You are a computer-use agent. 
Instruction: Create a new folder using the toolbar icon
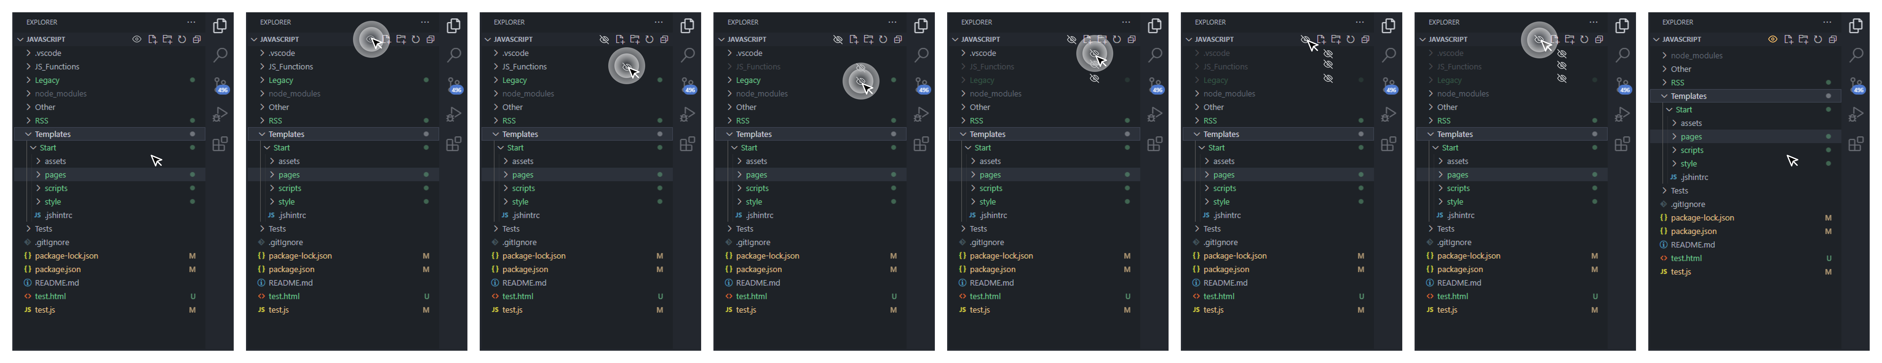[x=167, y=39]
